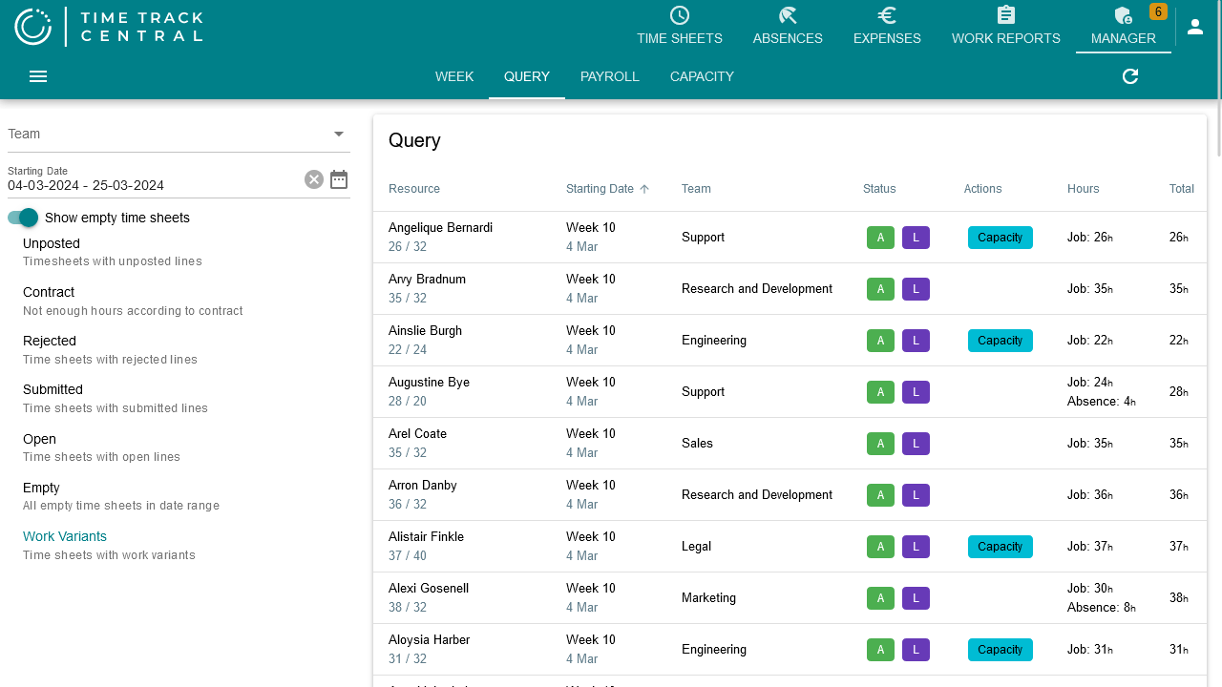Click purple L status for Angelique Bernardi
Viewport: 1222px width, 687px height.
click(916, 238)
